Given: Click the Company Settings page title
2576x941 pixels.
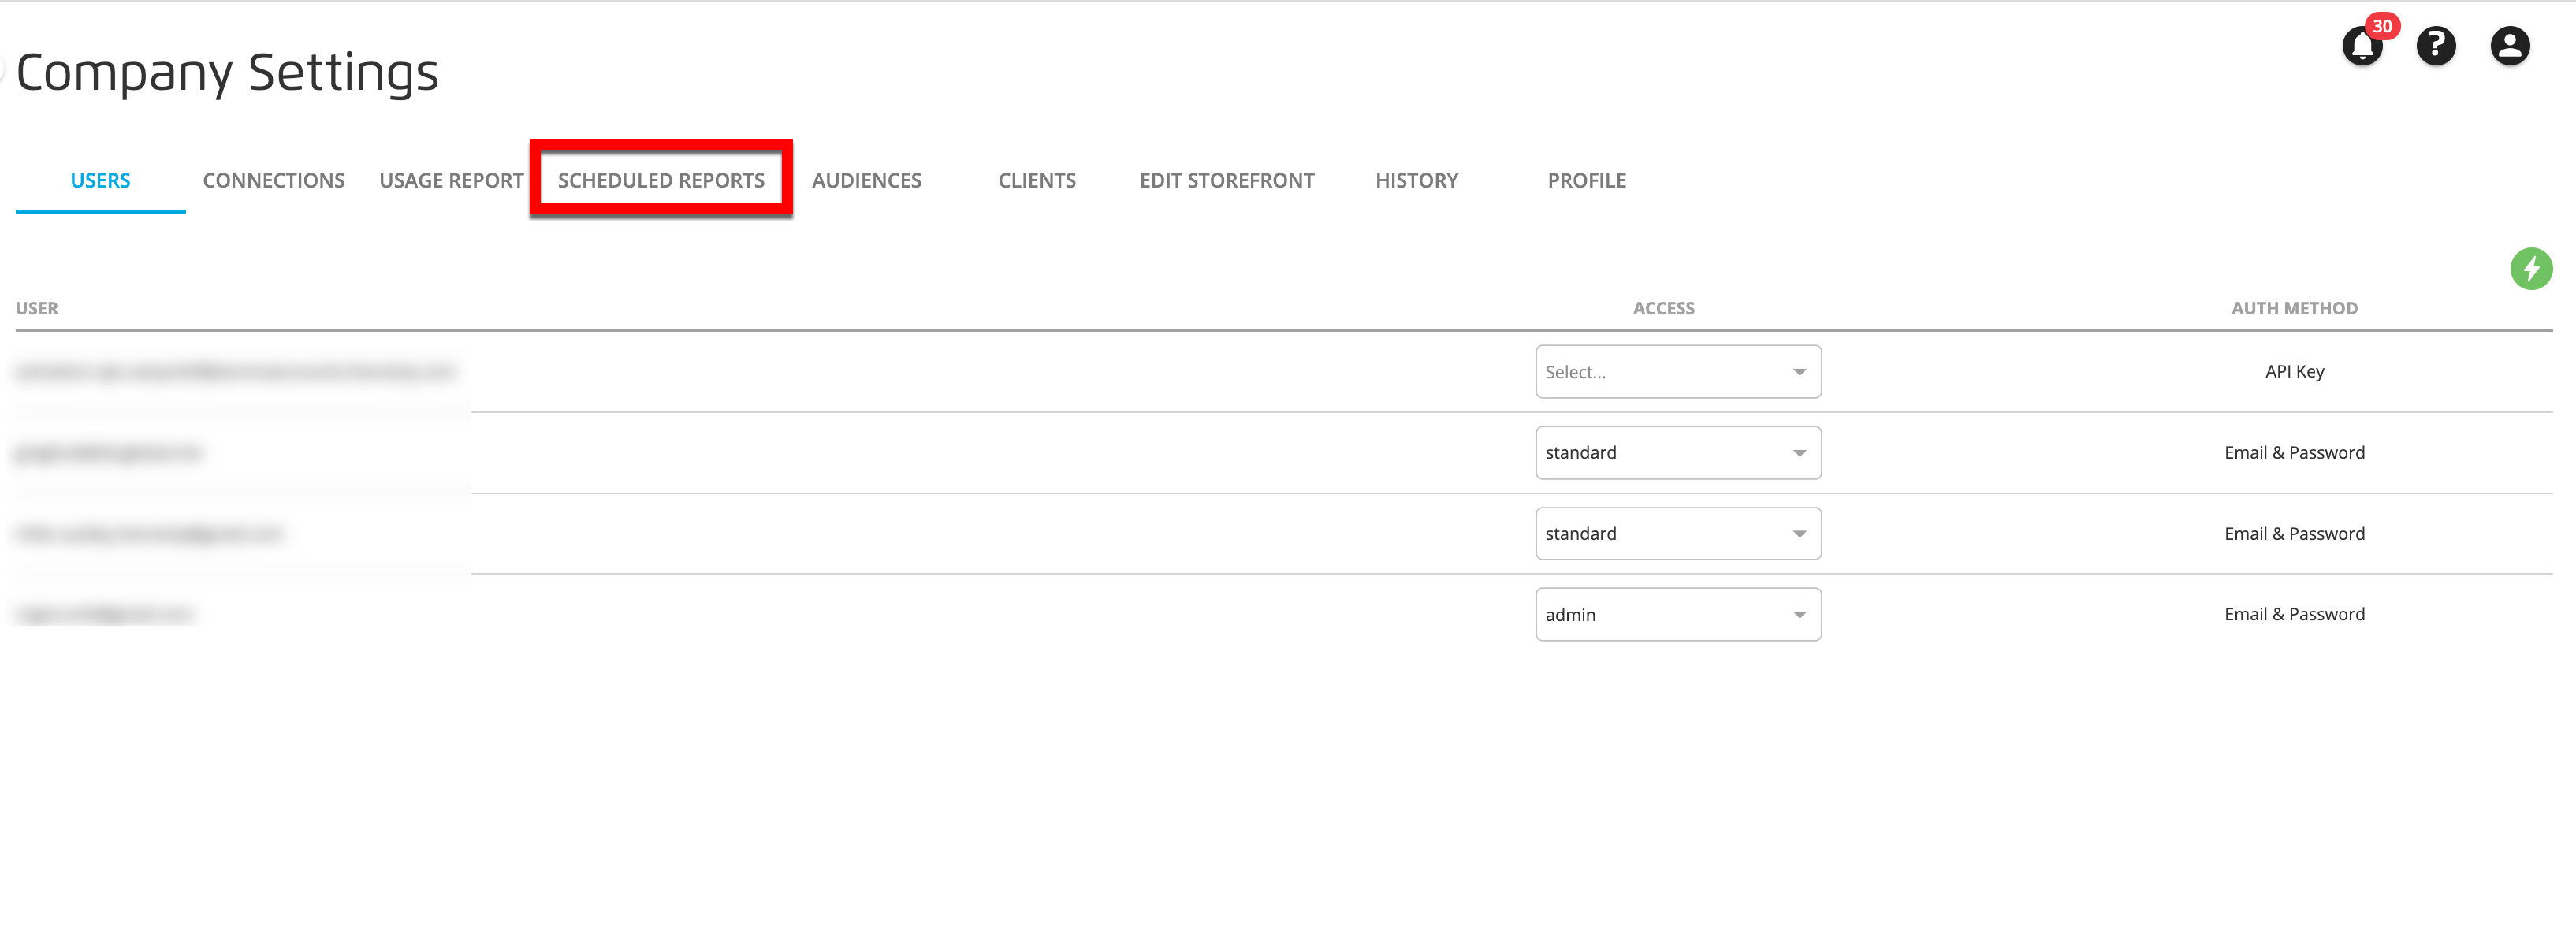Looking at the screenshot, I should coord(227,74).
